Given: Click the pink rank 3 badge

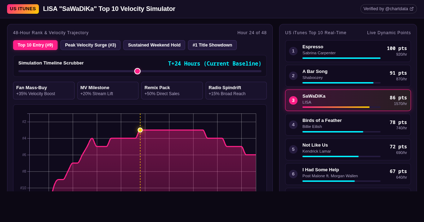Looking at the screenshot, I should (x=293, y=100).
